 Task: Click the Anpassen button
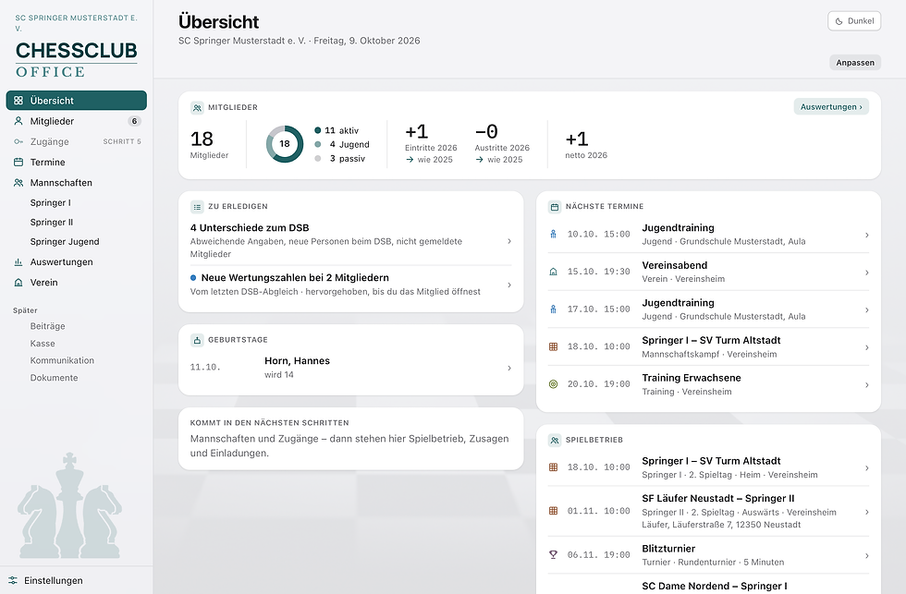click(855, 62)
